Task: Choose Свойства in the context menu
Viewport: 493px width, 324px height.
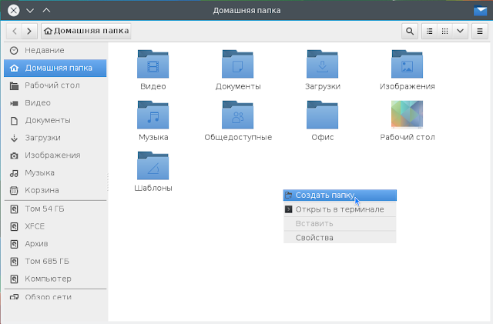Action: pos(340,238)
